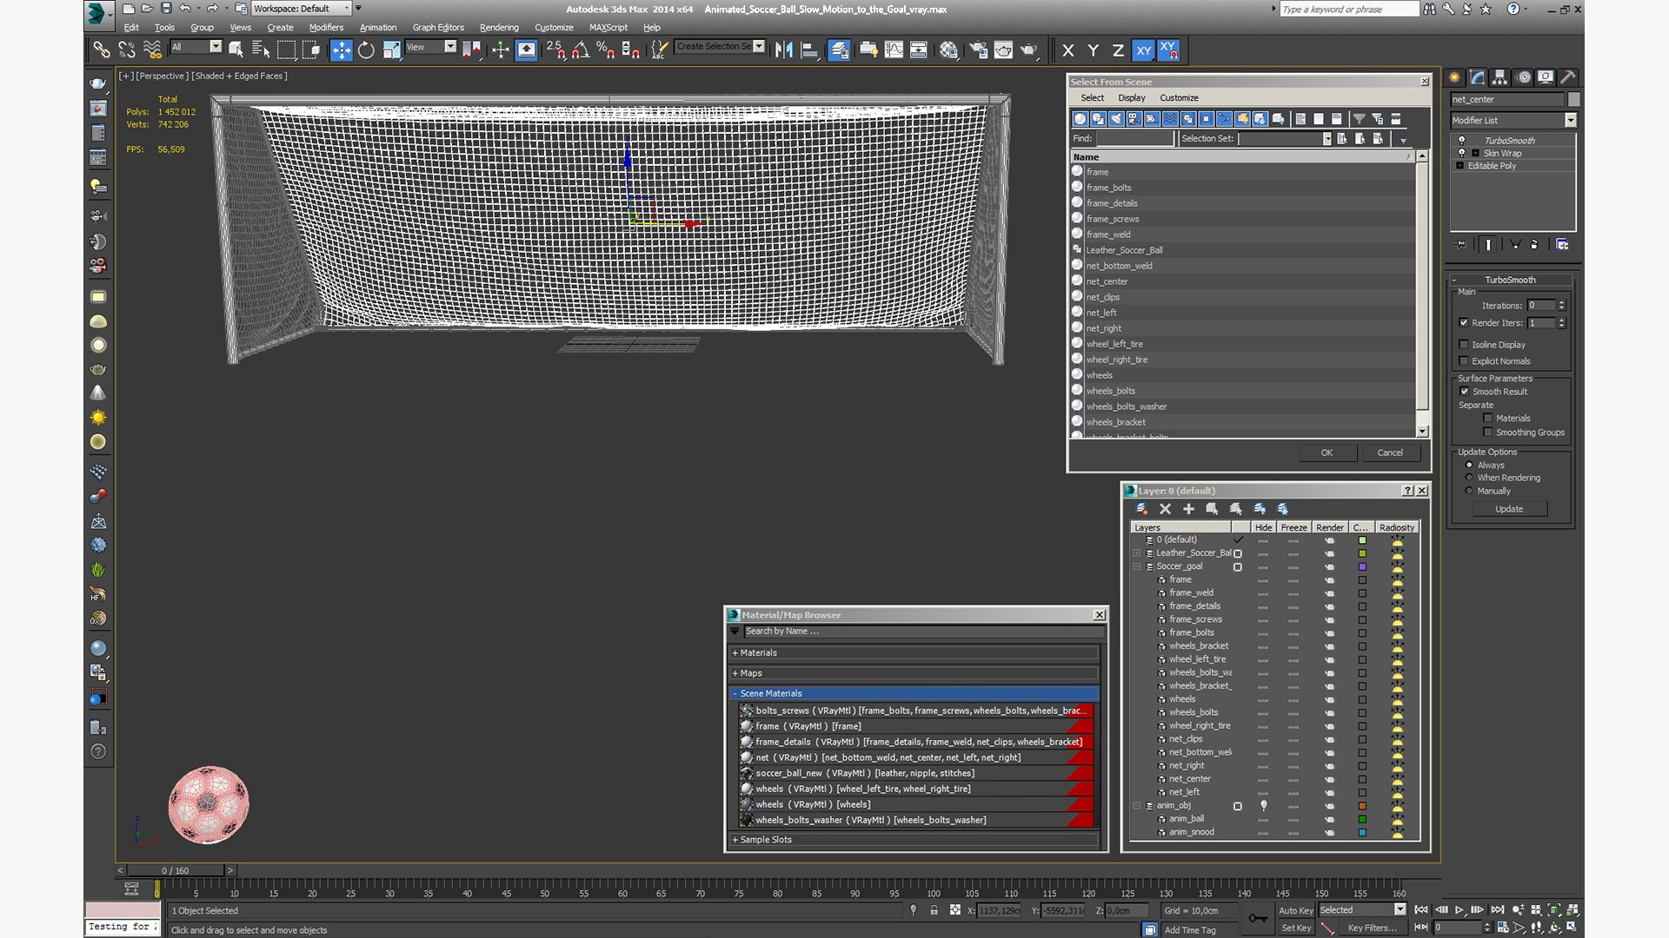The image size is (1669, 938).
Task: Open Display menu in Select From Scene
Action: (1131, 98)
